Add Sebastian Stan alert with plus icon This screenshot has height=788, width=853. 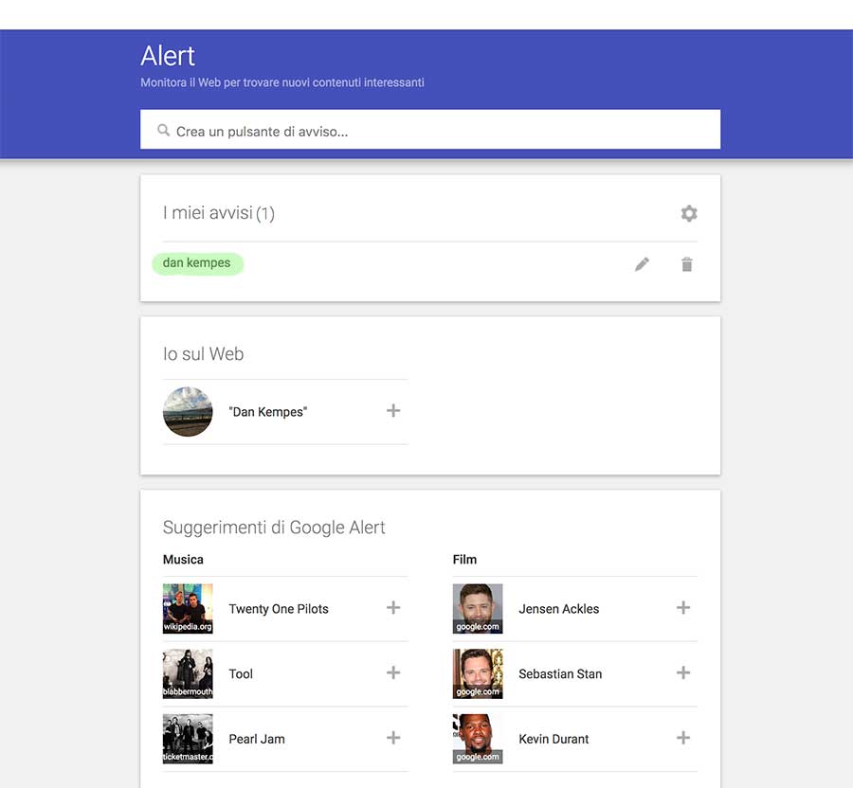click(x=683, y=672)
